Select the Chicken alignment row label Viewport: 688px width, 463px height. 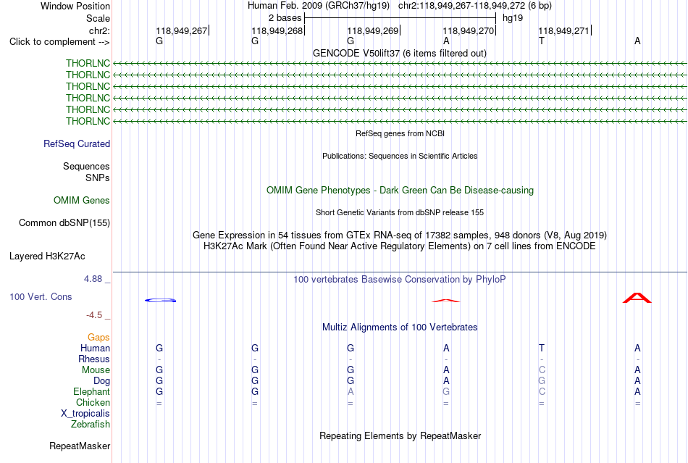point(93,402)
